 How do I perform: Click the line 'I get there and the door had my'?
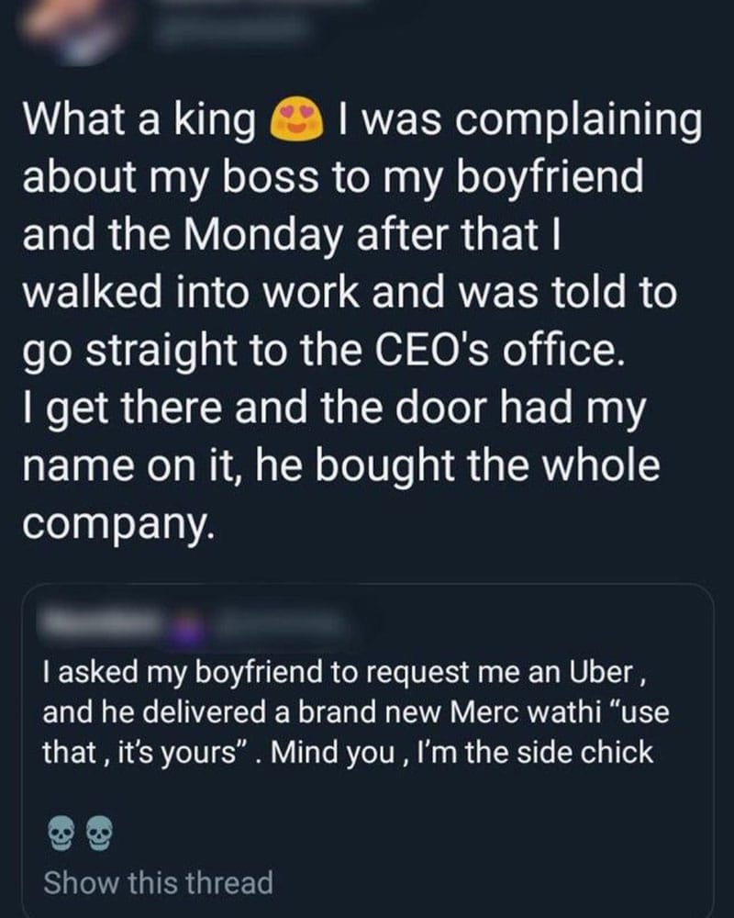[x=335, y=409]
